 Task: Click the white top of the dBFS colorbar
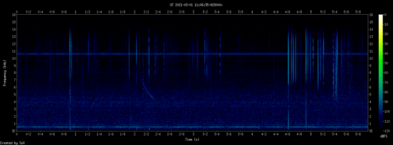380,15
